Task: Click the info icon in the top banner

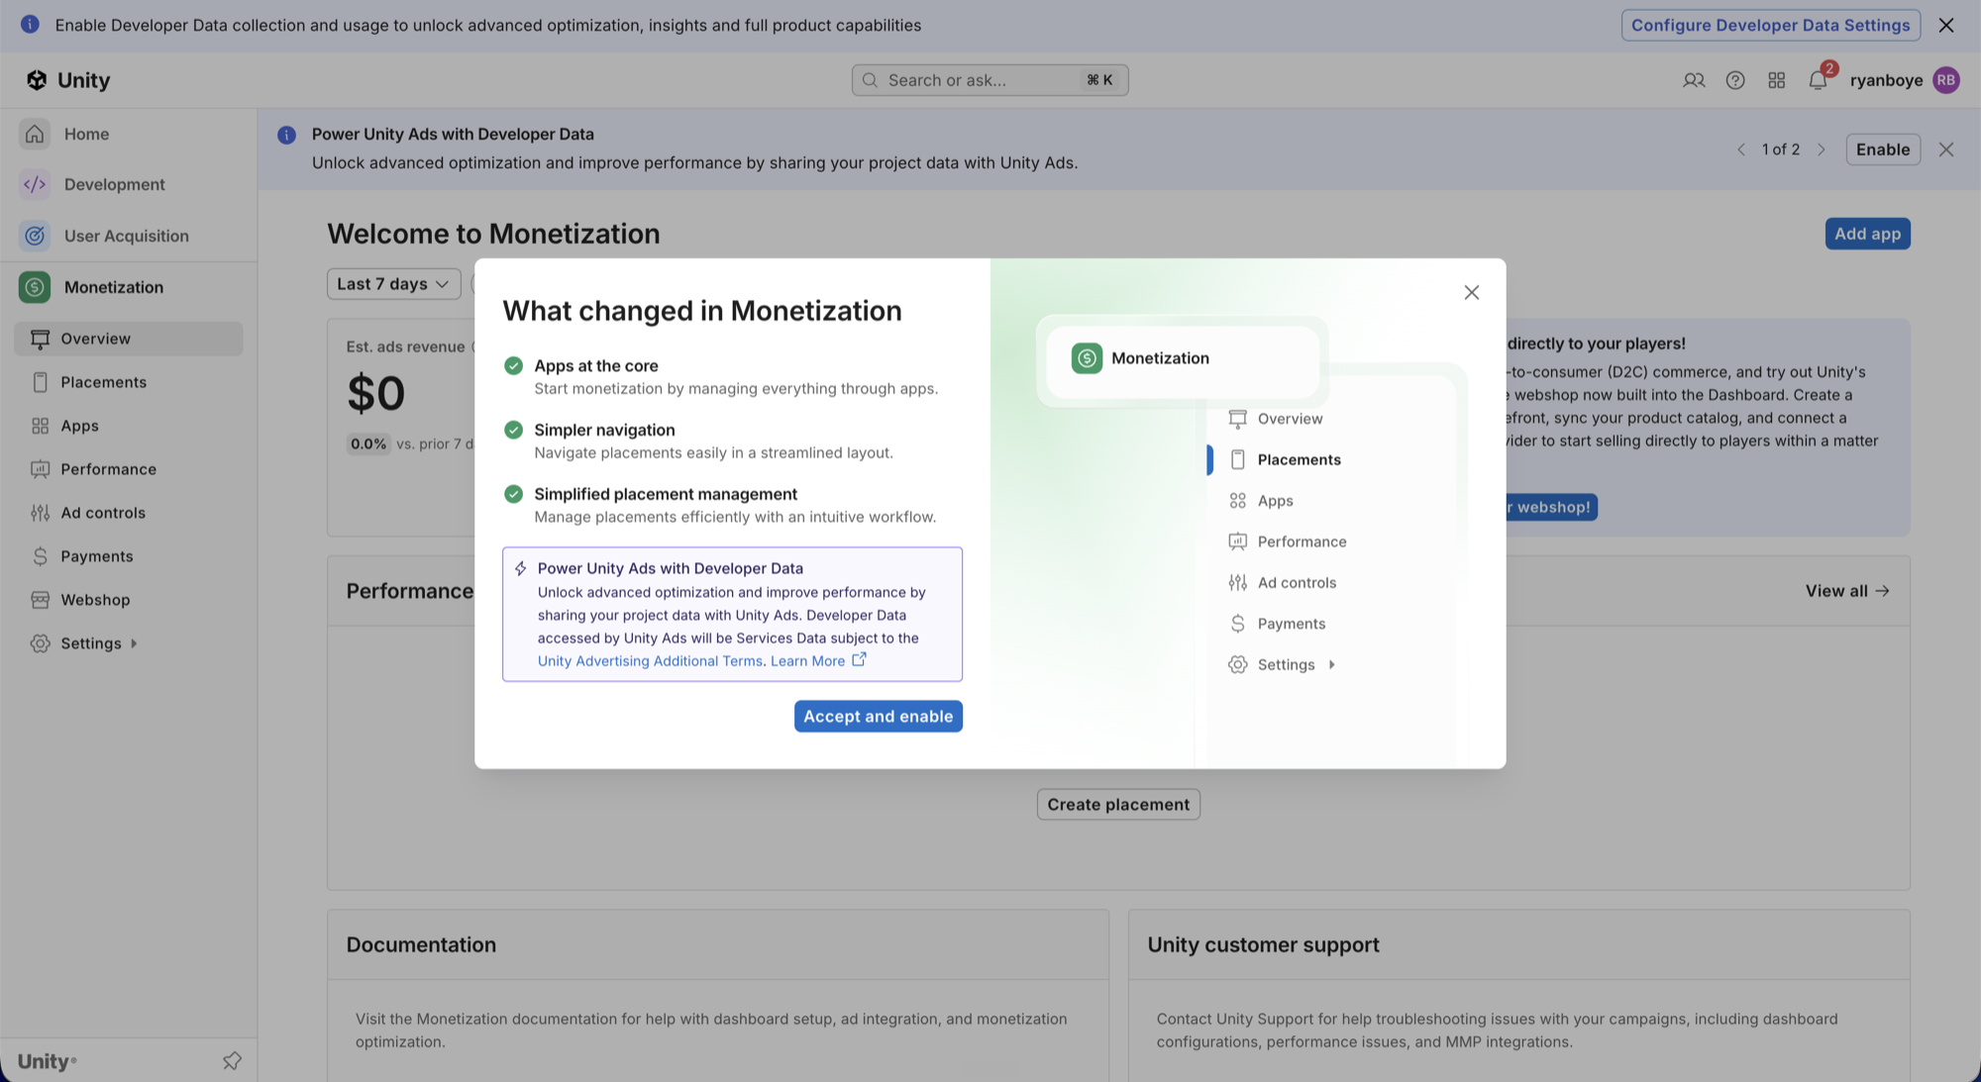Action: [30, 24]
